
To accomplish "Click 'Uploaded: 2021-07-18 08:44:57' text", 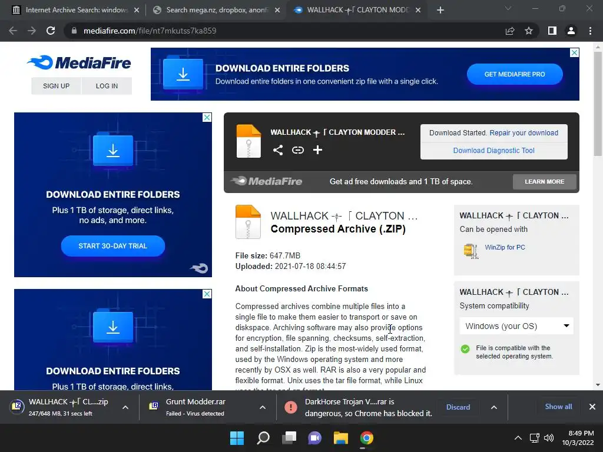I will pos(290,266).
